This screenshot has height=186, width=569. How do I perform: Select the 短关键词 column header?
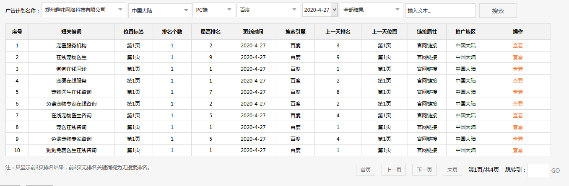point(71,32)
